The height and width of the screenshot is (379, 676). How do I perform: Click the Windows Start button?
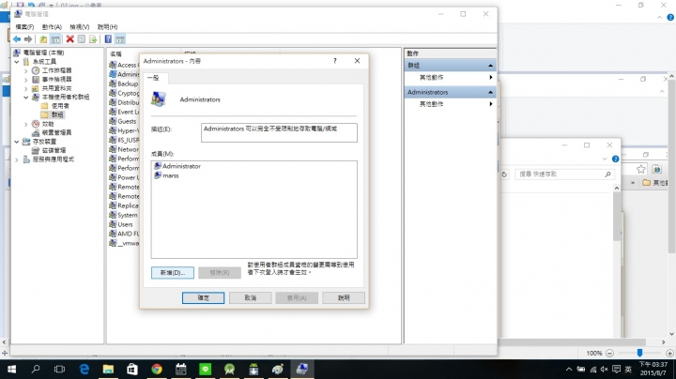(11, 369)
